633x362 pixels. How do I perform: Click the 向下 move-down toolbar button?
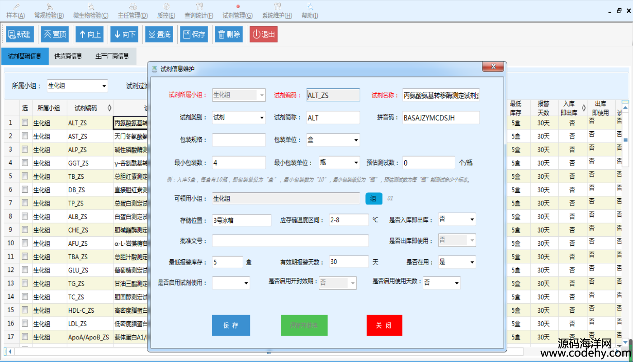[124, 34]
